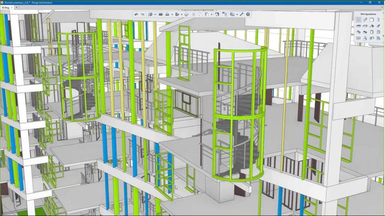Select the Door tool in Инструменты panel
This screenshot has height=216, width=385.
tap(372, 32)
